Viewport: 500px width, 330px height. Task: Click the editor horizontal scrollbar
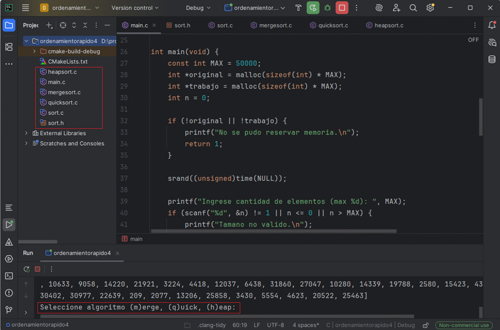click(x=274, y=231)
